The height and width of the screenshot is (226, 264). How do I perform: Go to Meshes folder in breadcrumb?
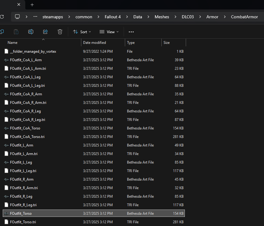(x=162, y=17)
